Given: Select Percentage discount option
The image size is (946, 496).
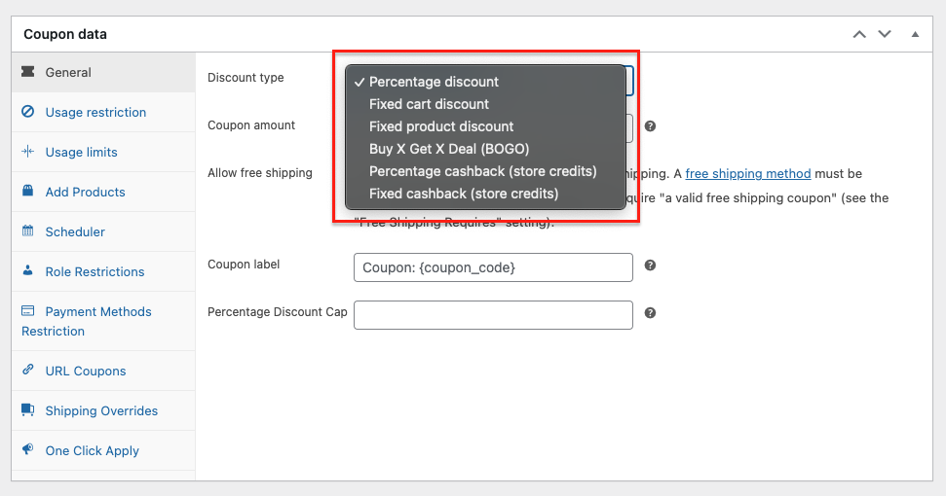Looking at the screenshot, I should tap(486, 82).
